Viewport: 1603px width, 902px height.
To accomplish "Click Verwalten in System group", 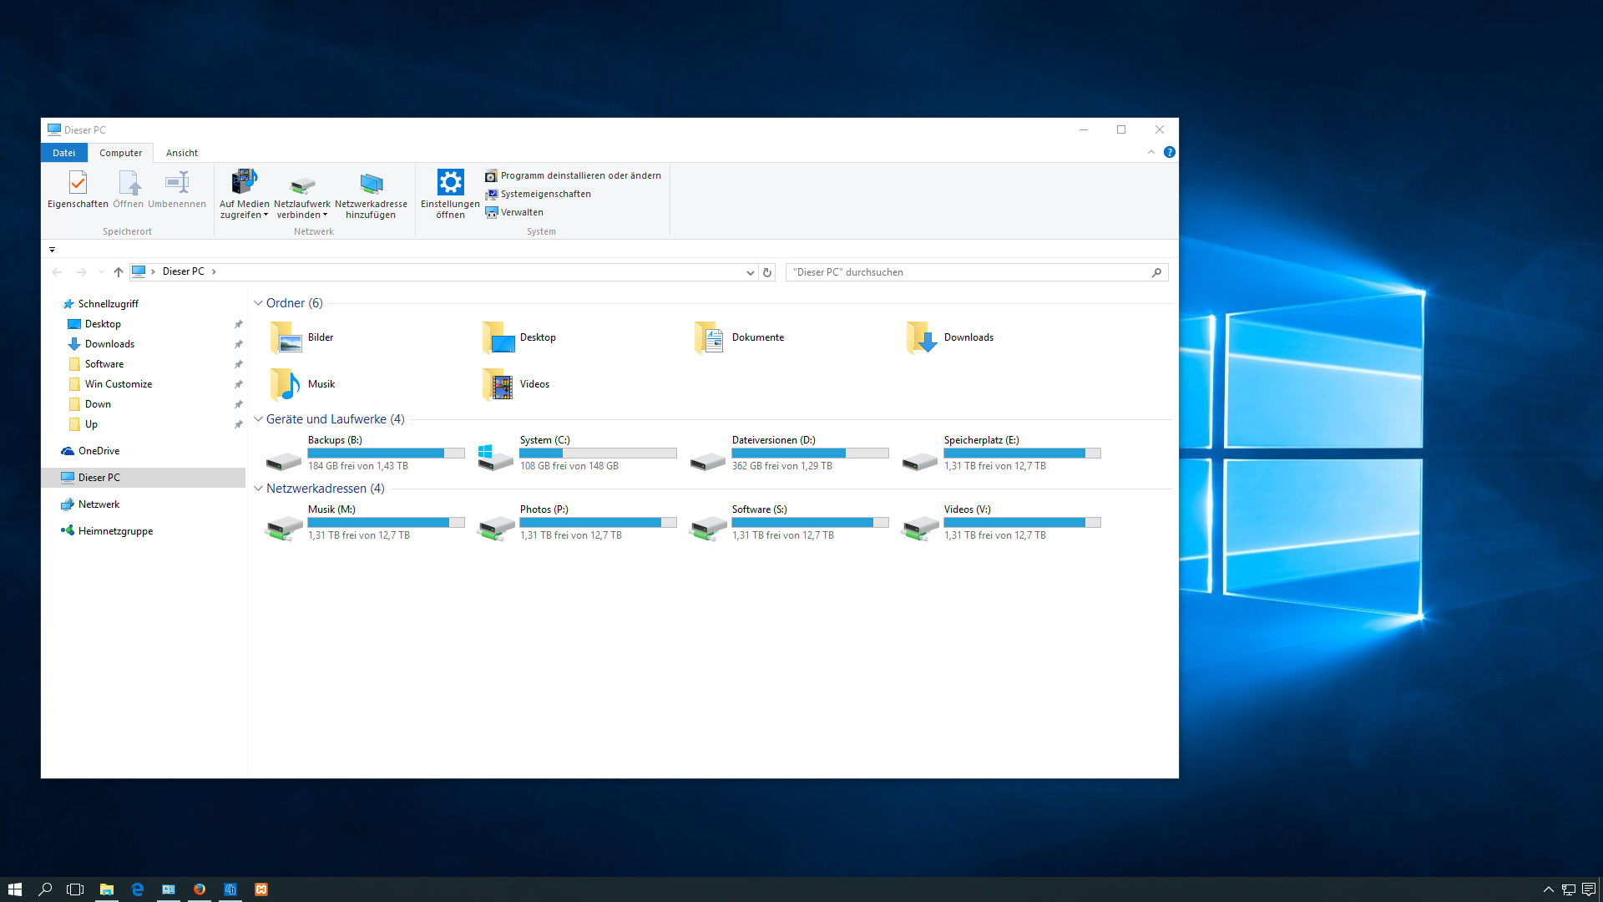I will [x=514, y=212].
